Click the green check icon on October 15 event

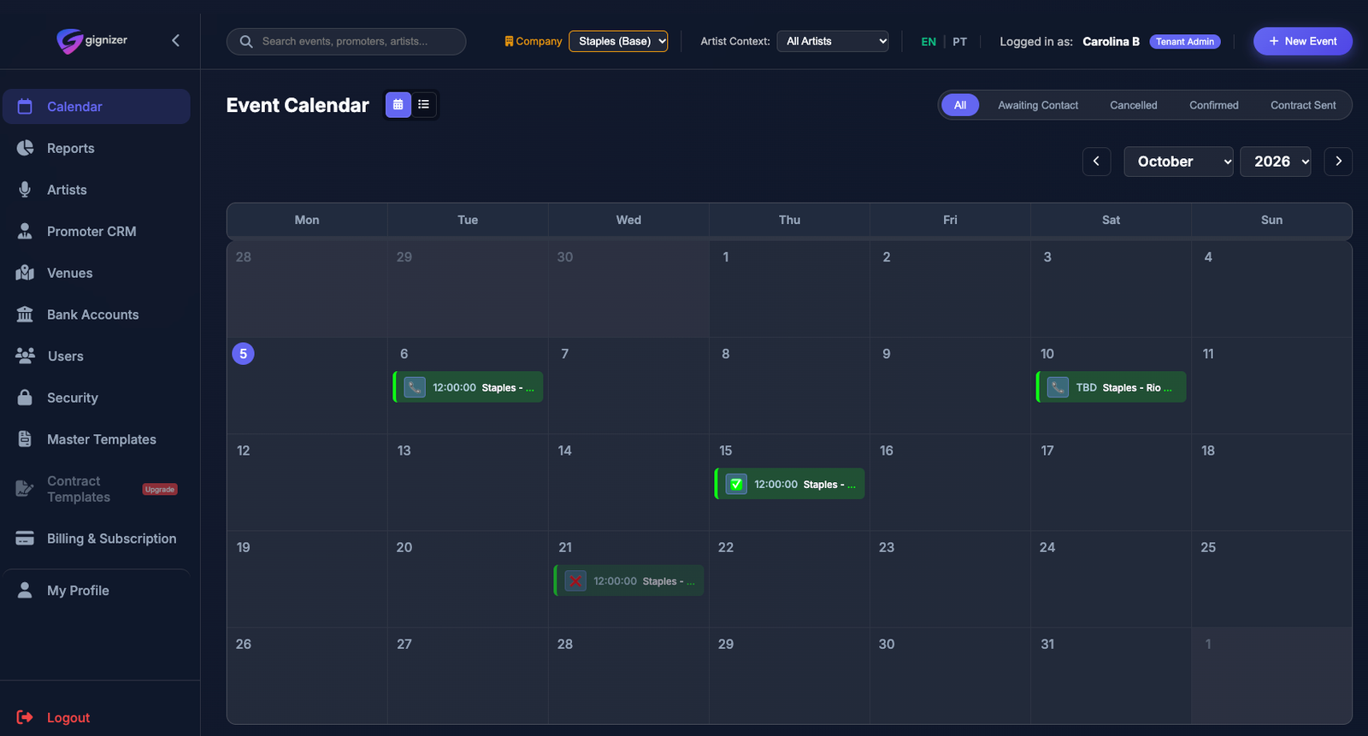pyautogui.click(x=736, y=484)
